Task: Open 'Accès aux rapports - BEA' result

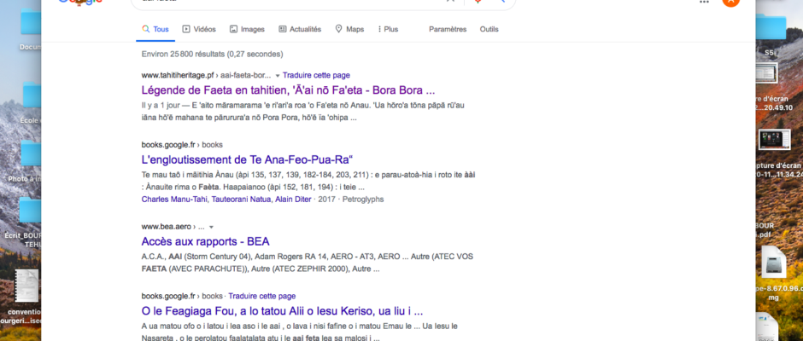Action: point(205,241)
